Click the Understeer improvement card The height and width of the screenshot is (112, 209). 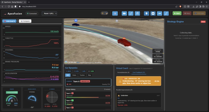(138, 100)
